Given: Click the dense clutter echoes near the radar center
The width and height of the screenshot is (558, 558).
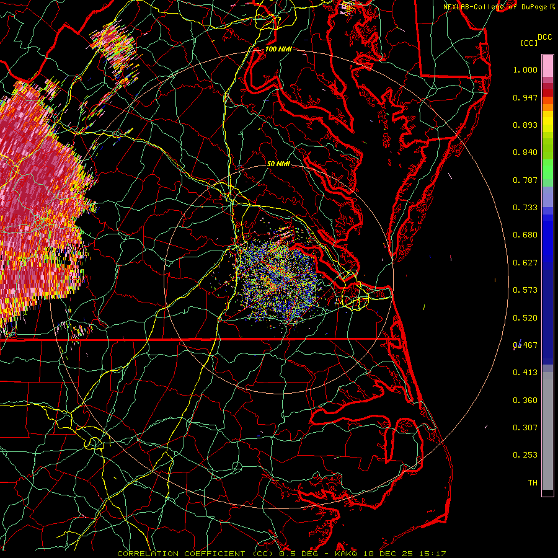Looking at the screenshot, I should (280, 280).
